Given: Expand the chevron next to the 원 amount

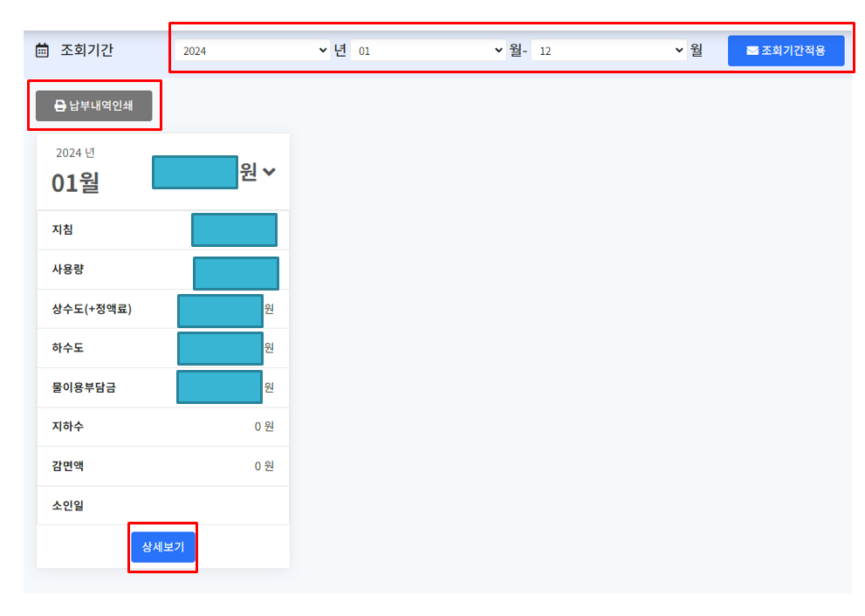Looking at the screenshot, I should click(x=269, y=172).
